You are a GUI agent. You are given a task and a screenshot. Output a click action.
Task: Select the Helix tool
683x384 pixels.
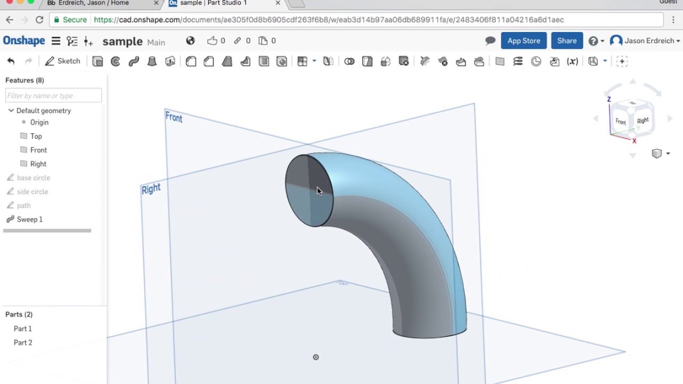click(x=518, y=61)
